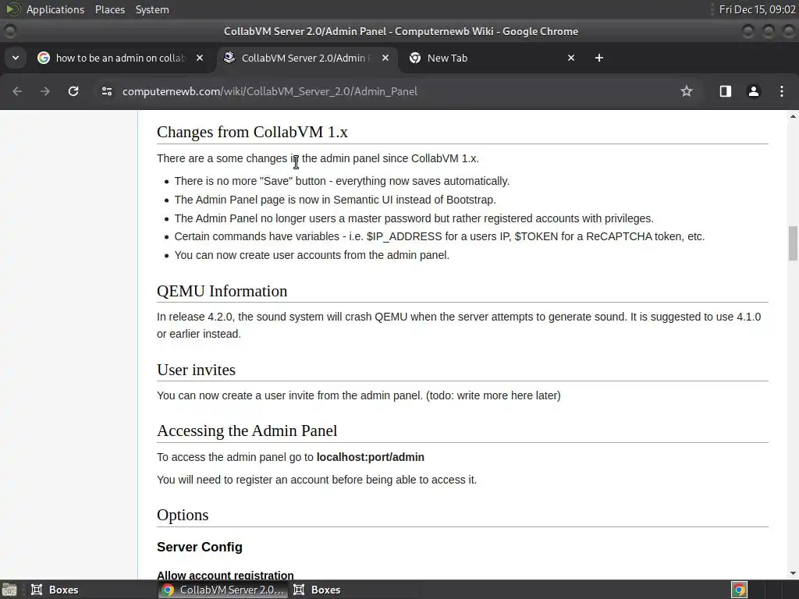
Task: Click the 'Accessing the Admin Panel' heading
Action: point(247,431)
